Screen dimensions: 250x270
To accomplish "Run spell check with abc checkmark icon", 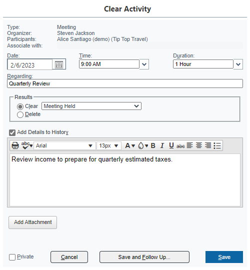I will pyautogui.click(x=26, y=145).
